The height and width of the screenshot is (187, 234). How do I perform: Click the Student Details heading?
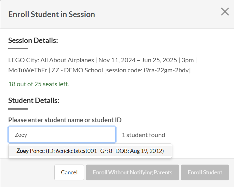[x=34, y=100]
